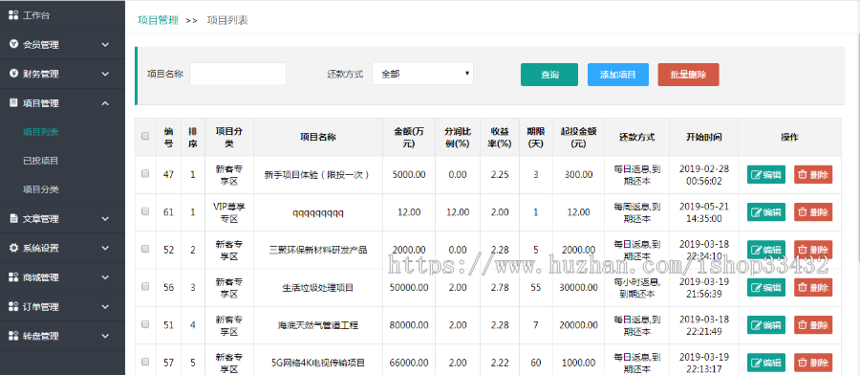The image size is (860, 375).
Task: Click edit pencil icon for project 56
Action: (756, 287)
